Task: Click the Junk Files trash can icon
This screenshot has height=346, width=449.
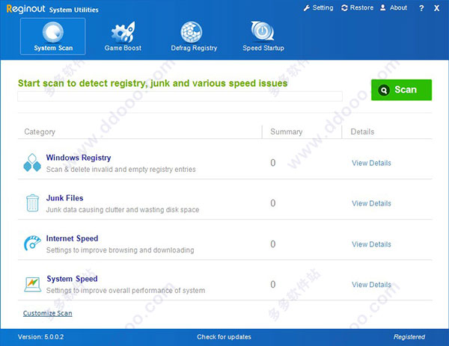Action: click(x=32, y=203)
